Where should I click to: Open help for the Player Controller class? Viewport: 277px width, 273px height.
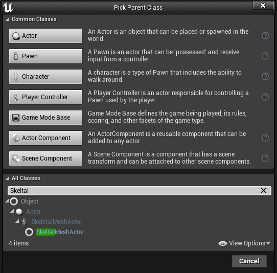(265, 97)
